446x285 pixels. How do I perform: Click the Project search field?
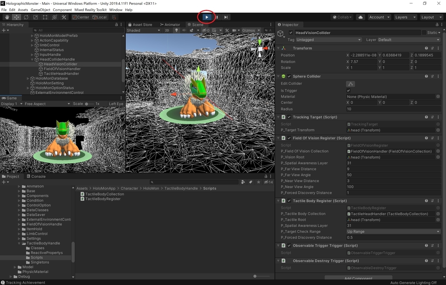194,182
